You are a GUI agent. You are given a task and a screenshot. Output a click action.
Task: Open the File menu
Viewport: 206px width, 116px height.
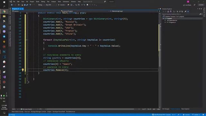(14, 2)
